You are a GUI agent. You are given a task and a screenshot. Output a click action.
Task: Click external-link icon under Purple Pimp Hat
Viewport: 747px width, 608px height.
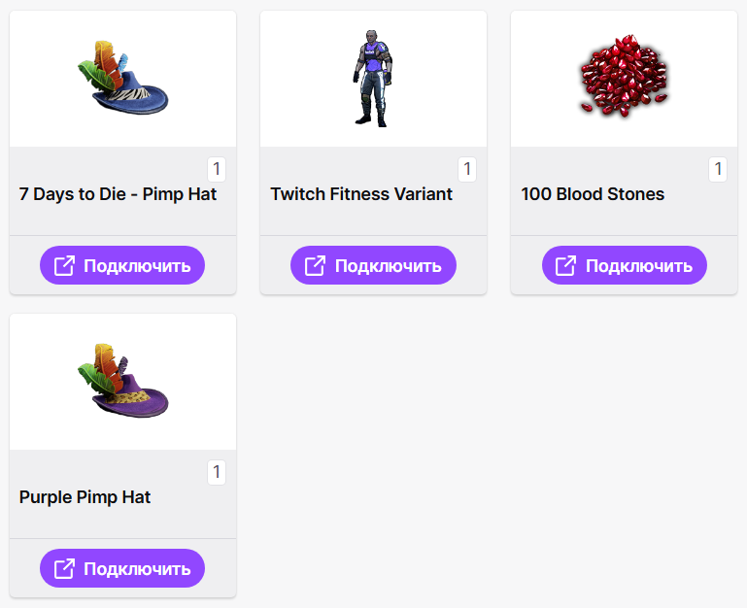(64, 569)
